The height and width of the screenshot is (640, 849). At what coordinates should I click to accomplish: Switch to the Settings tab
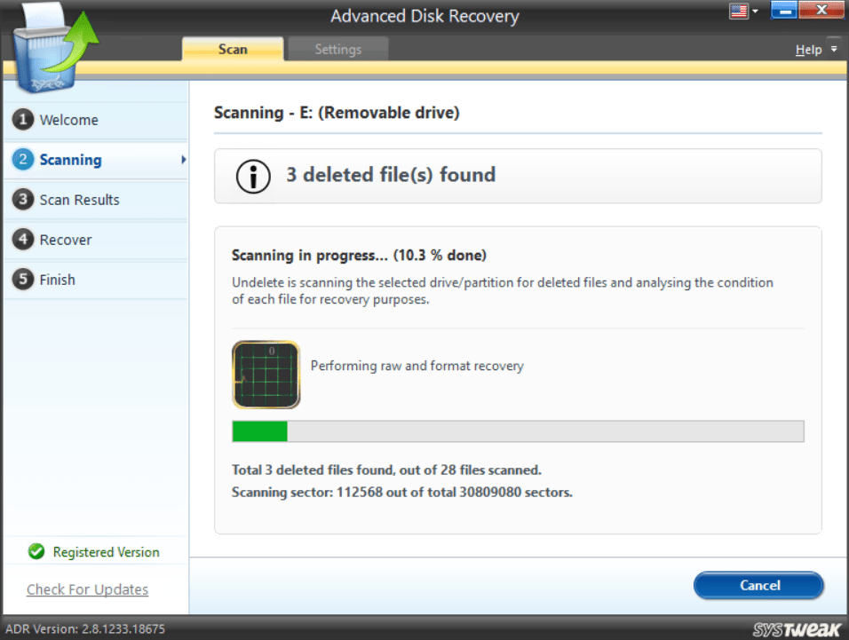click(x=337, y=49)
